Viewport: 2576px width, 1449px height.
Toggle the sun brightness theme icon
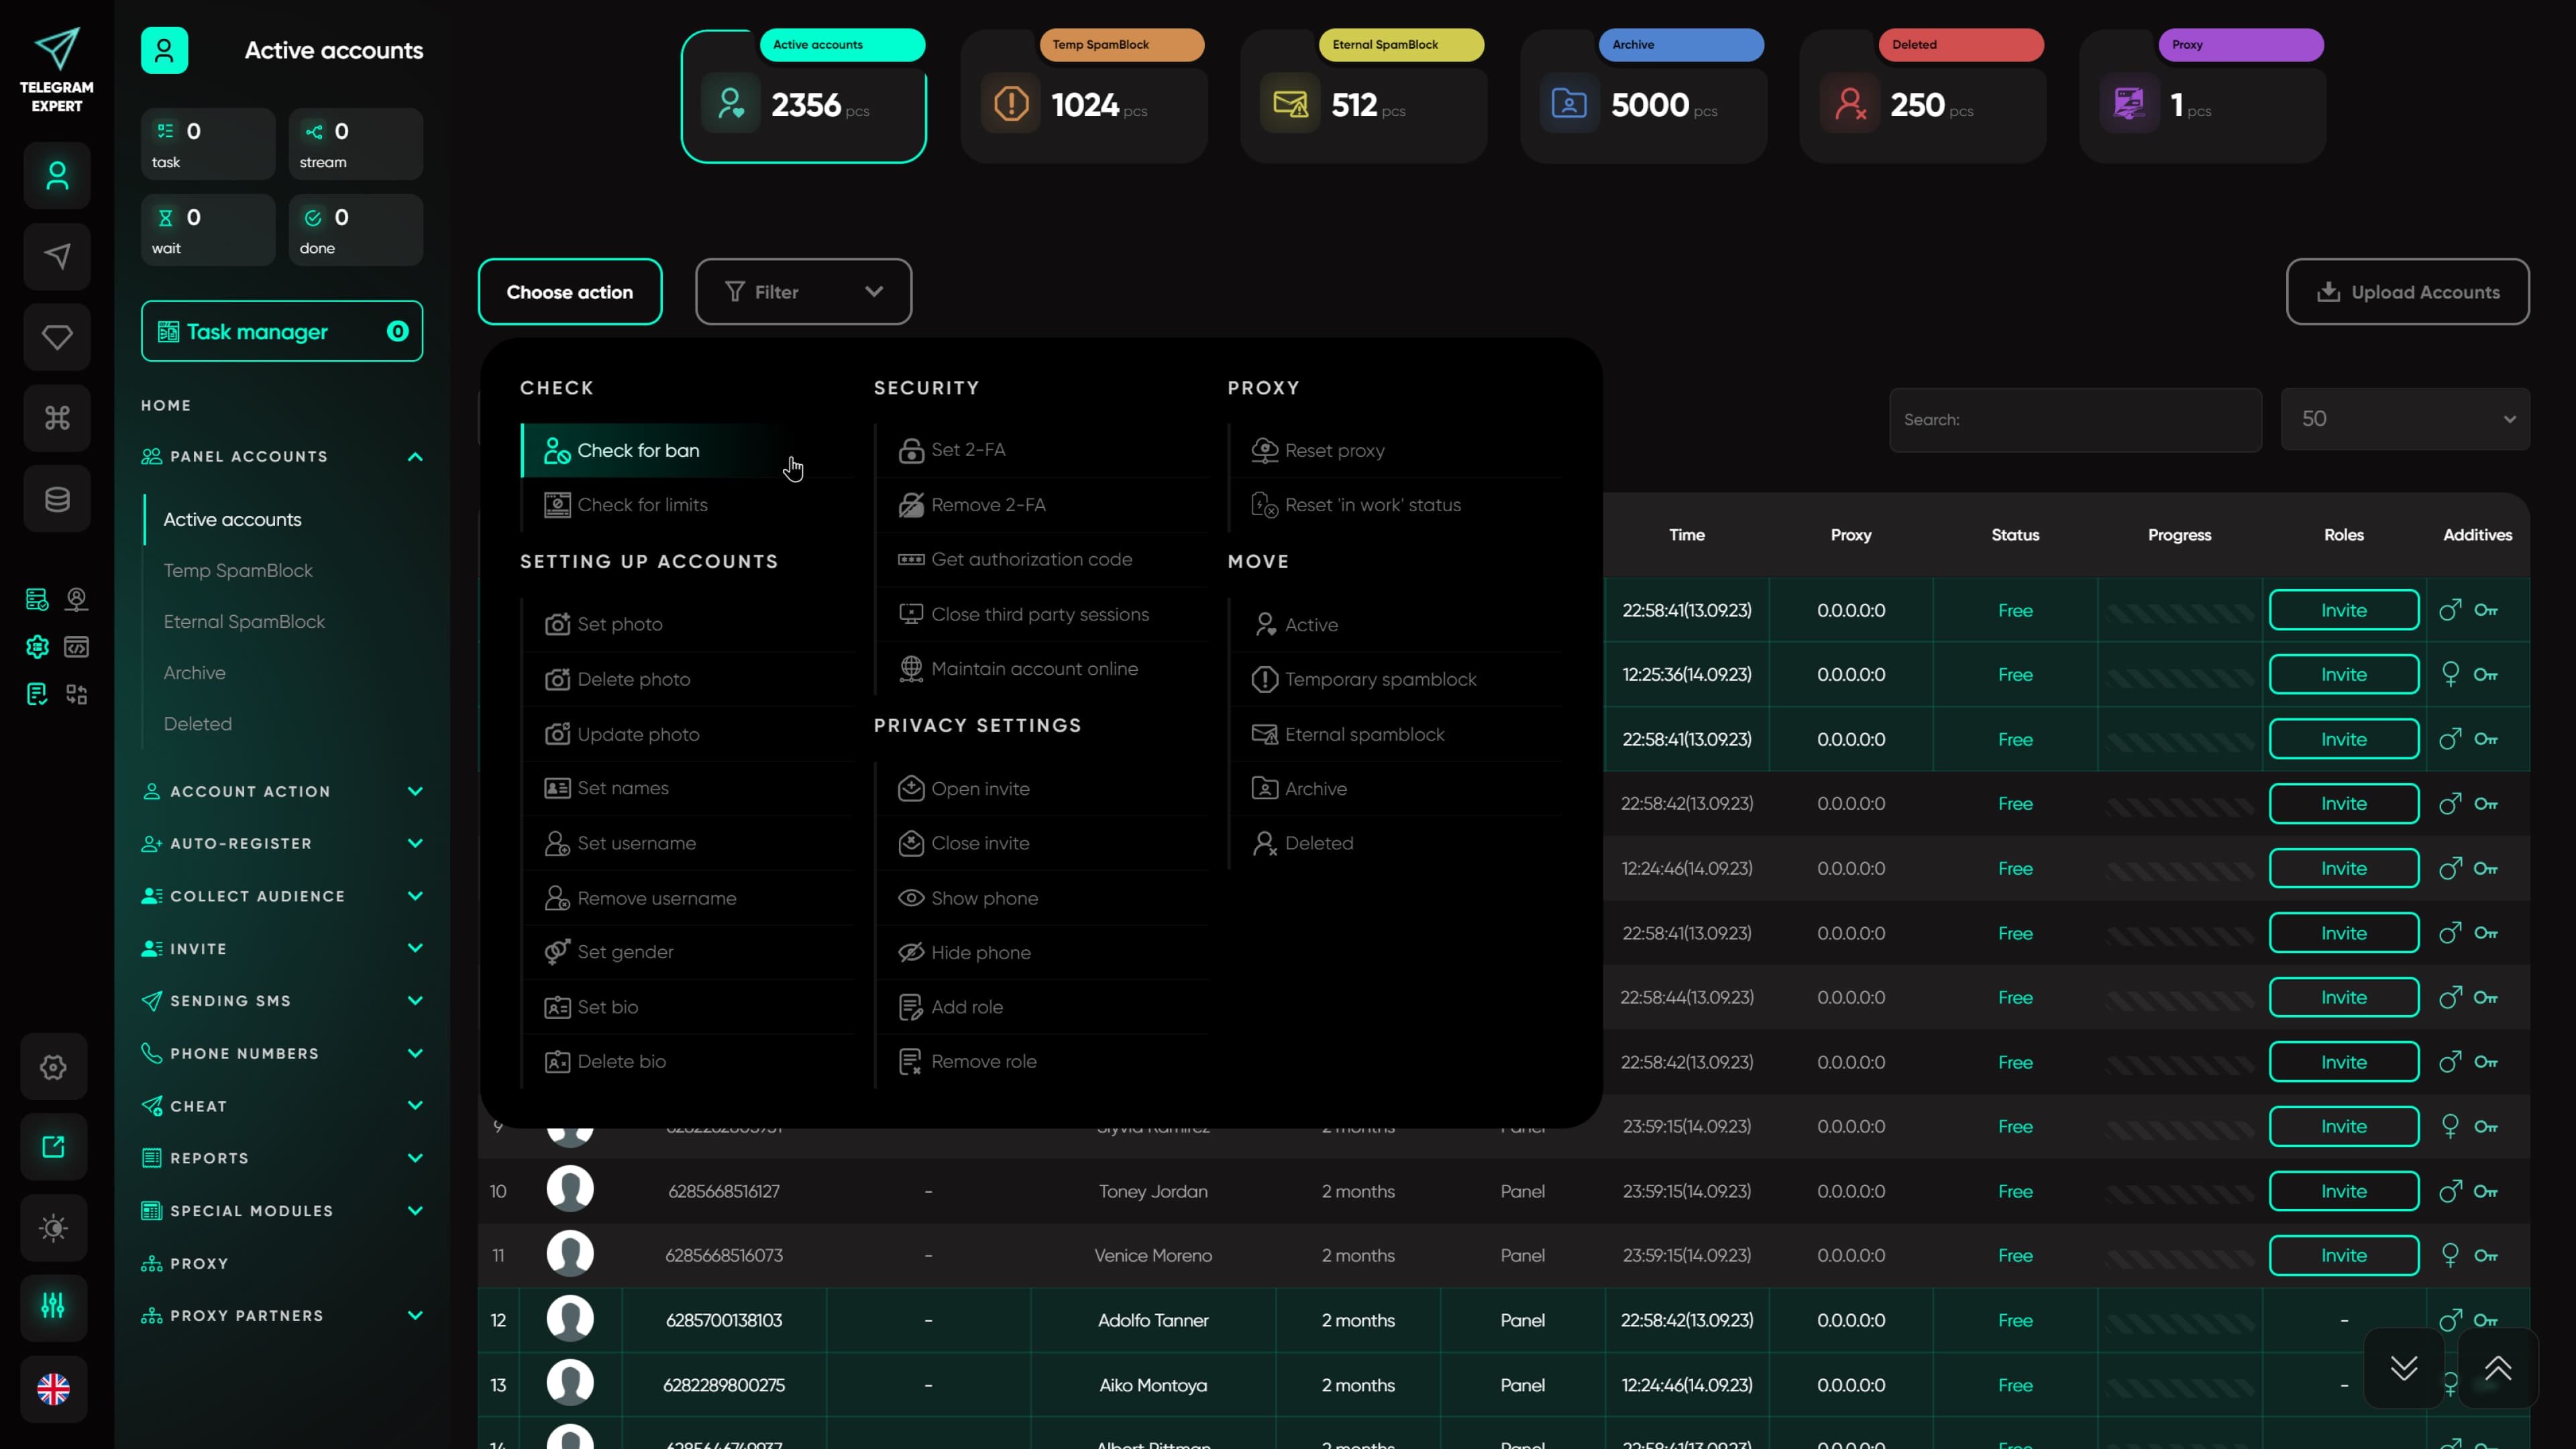click(x=54, y=1227)
